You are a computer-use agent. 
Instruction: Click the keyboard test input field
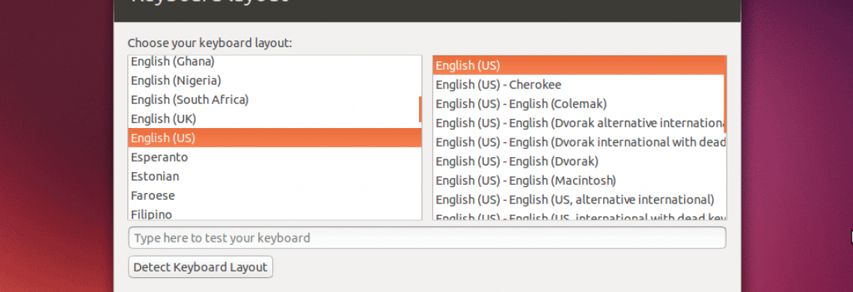click(x=427, y=237)
